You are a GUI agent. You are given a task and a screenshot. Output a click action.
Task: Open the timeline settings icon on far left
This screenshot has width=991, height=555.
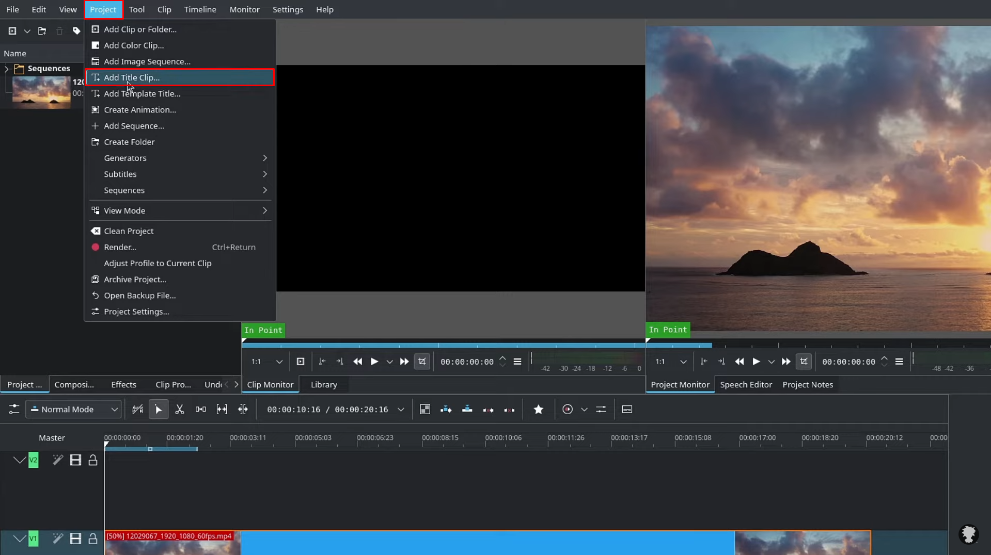(x=14, y=409)
